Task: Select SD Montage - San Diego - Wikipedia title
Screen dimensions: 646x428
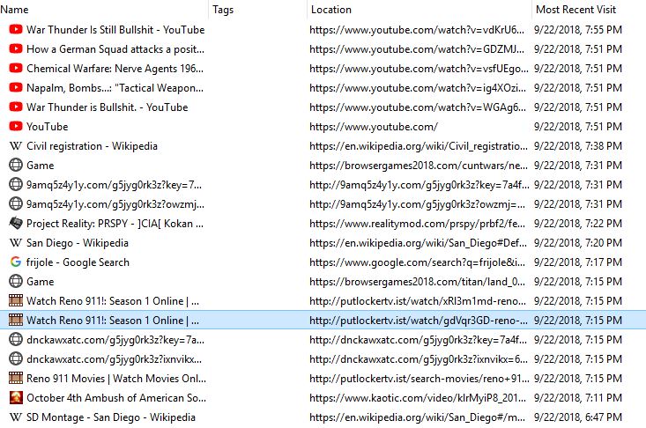Action: coord(111,417)
